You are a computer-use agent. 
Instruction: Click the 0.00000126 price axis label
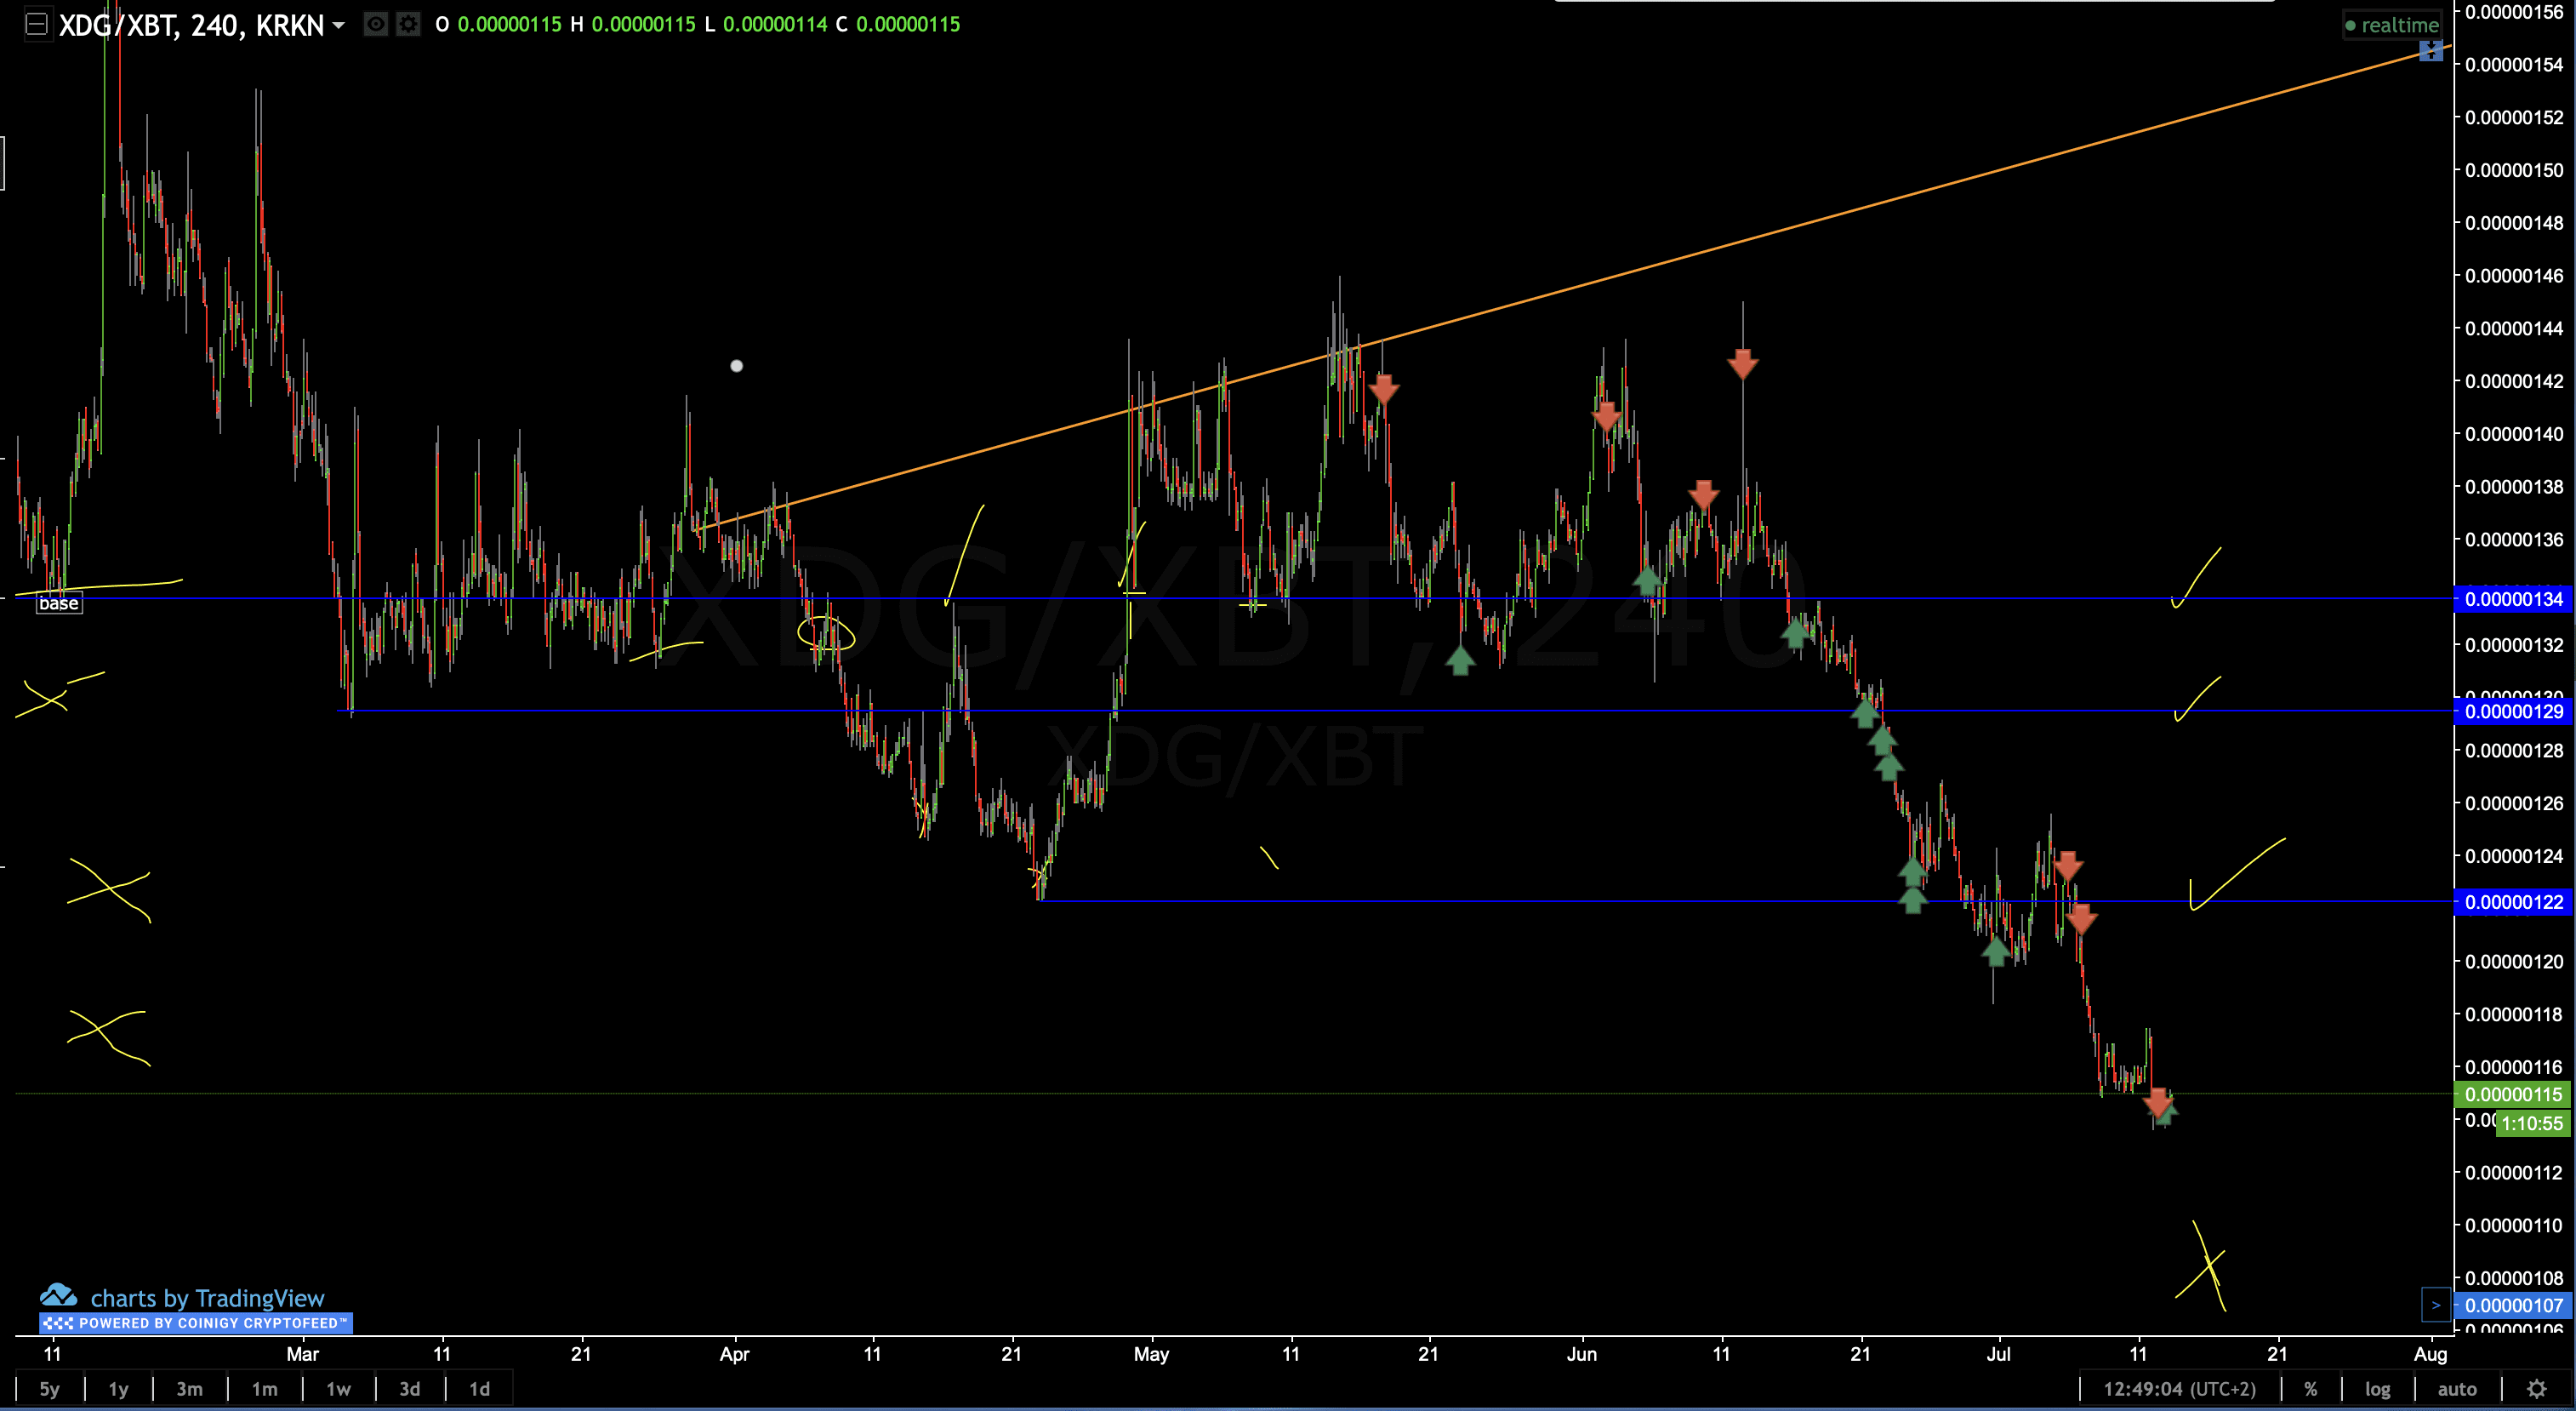click(2514, 803)
